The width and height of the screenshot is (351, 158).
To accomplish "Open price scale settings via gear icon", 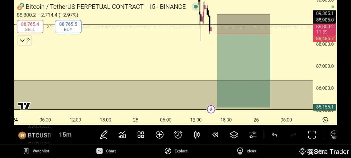I will [325, 120].
